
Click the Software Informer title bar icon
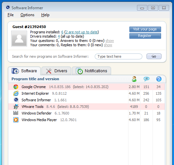pyautogui.click(x=8, y=8)
